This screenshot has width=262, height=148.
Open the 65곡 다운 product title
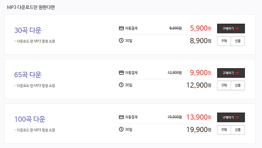[28, 75]
